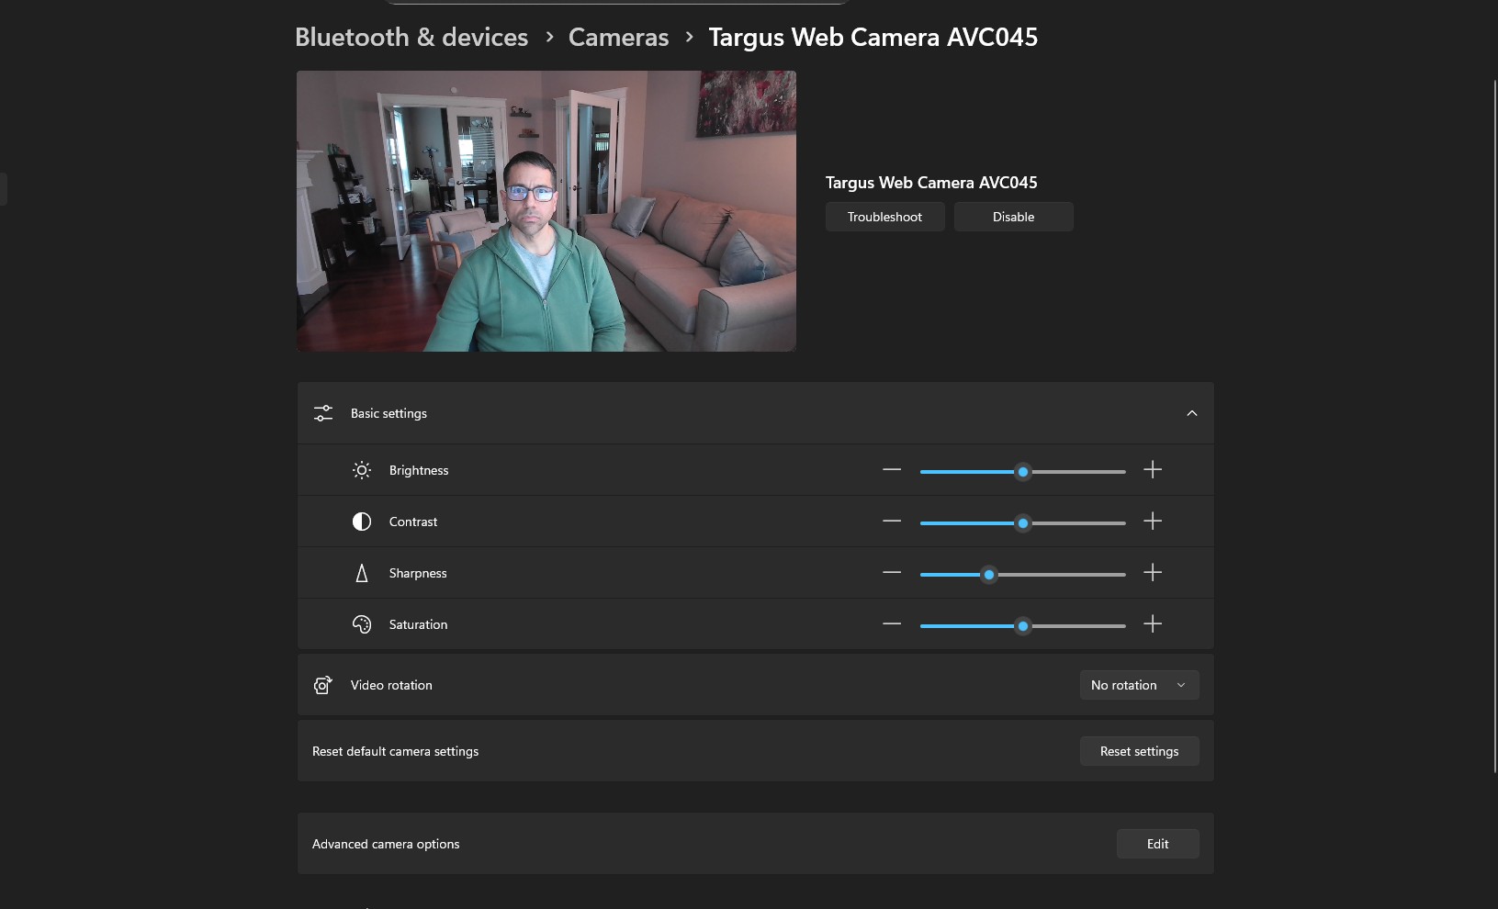Collapse the Basic settings section
The height and width of the screenshot is (909, 1498).
pyautogui.click(x=1191, y=413)
